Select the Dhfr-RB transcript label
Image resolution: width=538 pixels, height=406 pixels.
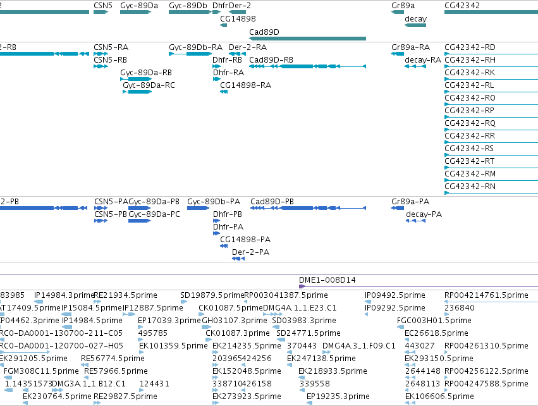coord(227,59)
